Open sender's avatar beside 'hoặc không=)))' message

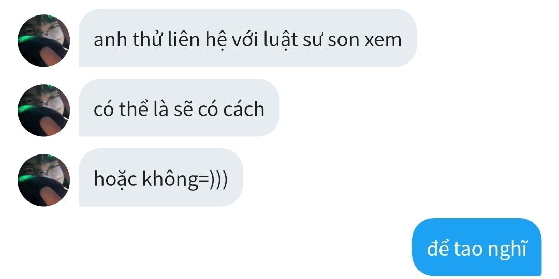pos(43,180)
